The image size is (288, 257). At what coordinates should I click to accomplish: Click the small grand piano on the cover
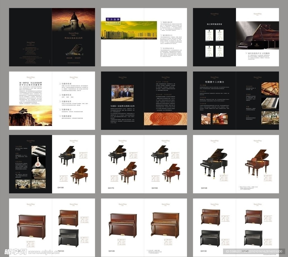coord(74,50)
